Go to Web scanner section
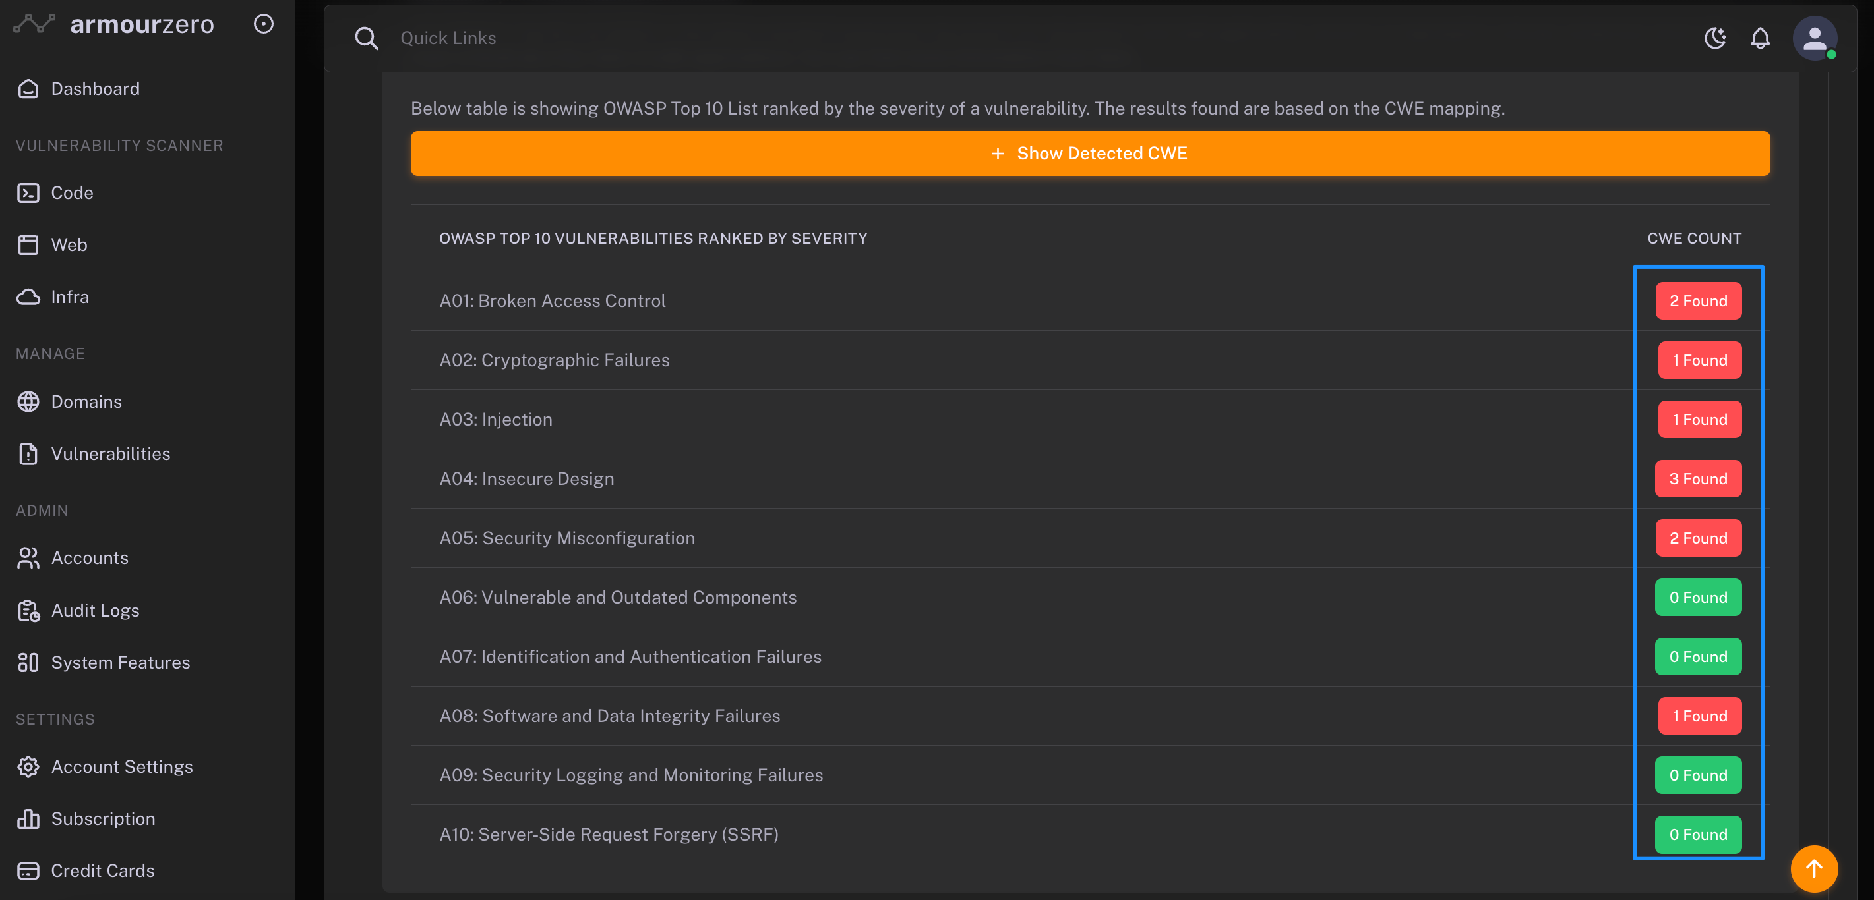The height and width of the screenshot is (900, 1874). point(69,245)
